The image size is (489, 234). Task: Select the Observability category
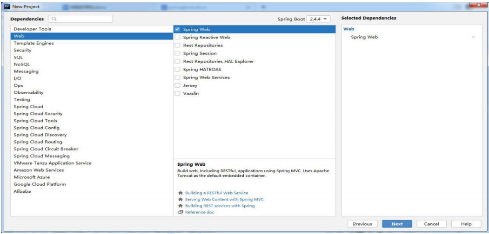(x=92, y=92)
